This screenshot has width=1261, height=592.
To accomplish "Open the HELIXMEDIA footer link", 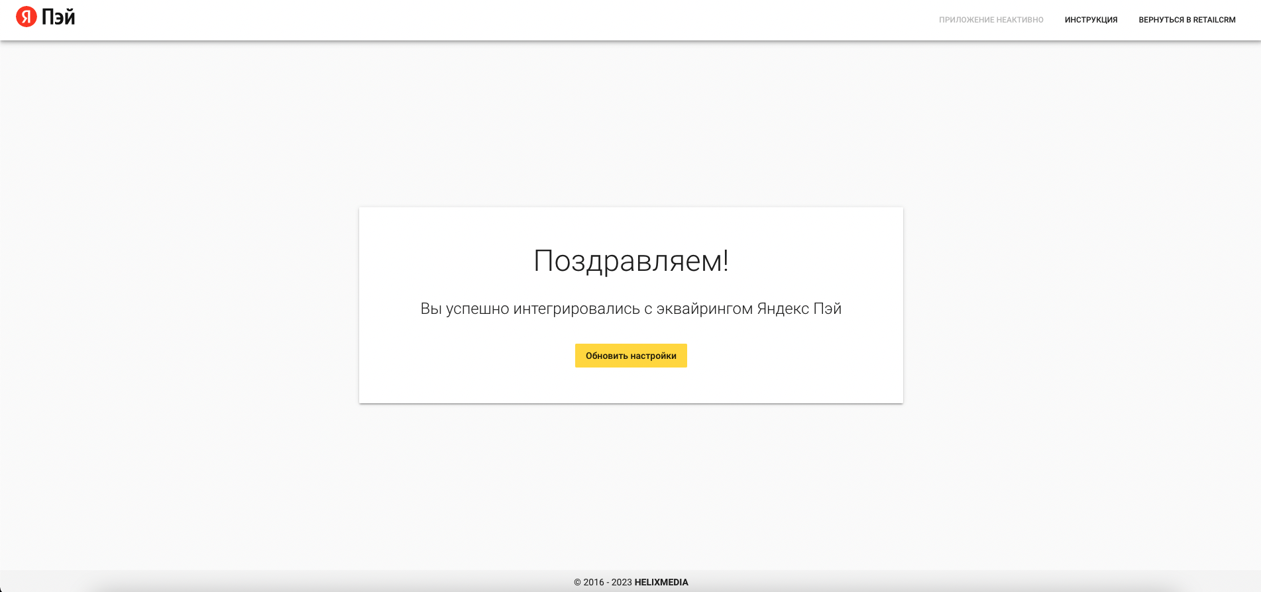I will (661, 583).
